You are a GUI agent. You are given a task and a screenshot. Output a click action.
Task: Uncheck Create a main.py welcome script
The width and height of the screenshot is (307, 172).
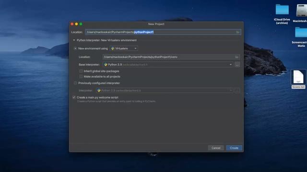pos(74,97)
